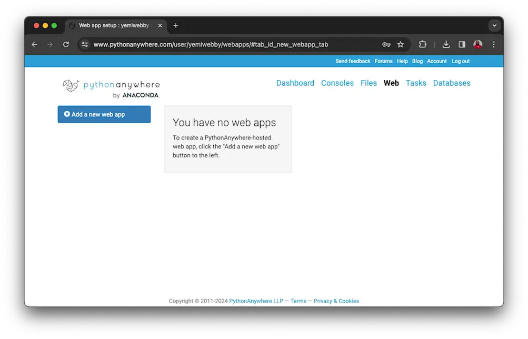
Task: Reload the current page
Action: click(66, 44)
